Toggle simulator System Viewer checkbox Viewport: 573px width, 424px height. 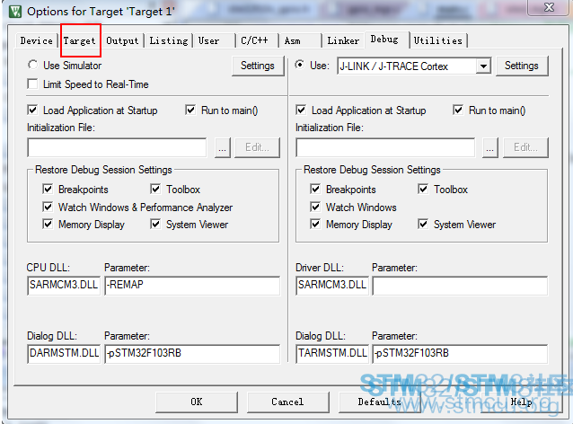tap(155, 224)
